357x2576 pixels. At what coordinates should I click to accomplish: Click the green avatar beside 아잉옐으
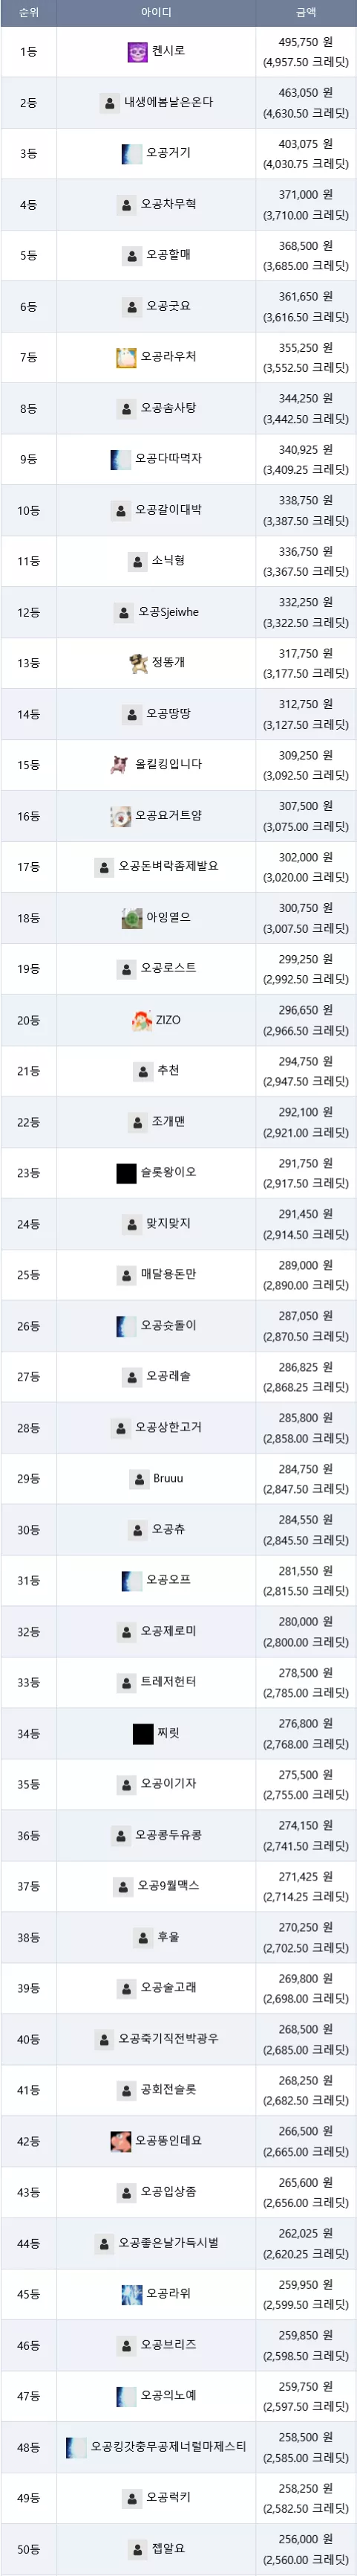tap(131, 918)
